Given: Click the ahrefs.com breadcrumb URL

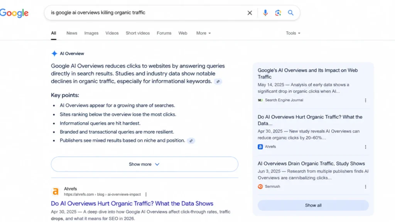Looking at the screenshot, I should coord(102,194).
